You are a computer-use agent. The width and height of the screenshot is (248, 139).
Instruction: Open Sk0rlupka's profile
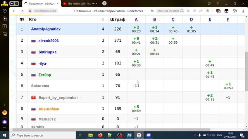point(47,52)
